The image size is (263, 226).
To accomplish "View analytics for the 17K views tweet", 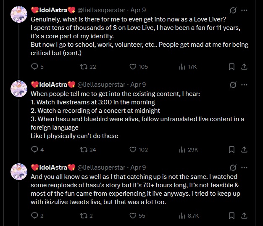I will [188, 67].
